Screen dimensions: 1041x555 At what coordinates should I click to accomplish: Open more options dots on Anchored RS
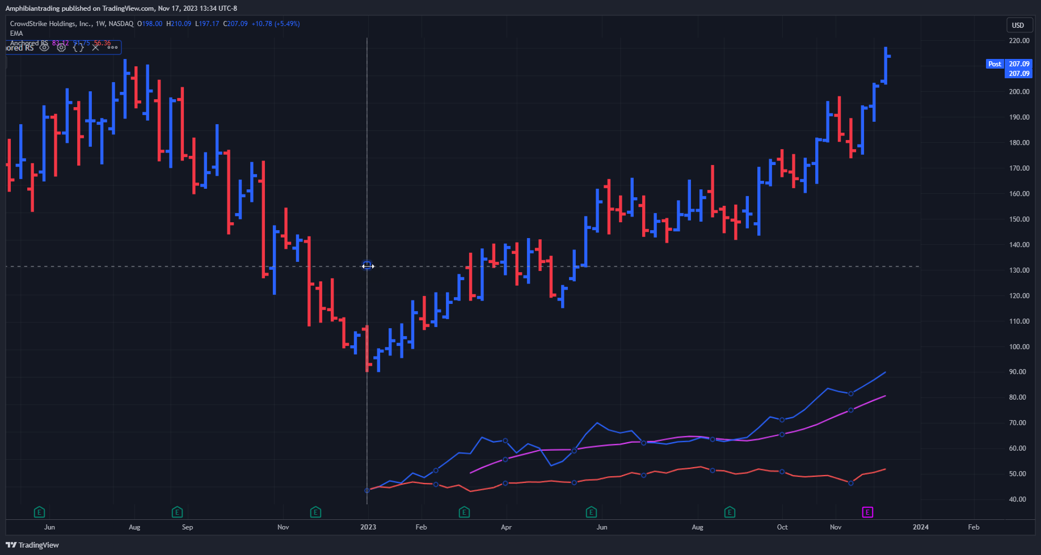pyautogui.click(x=112, y=48)
